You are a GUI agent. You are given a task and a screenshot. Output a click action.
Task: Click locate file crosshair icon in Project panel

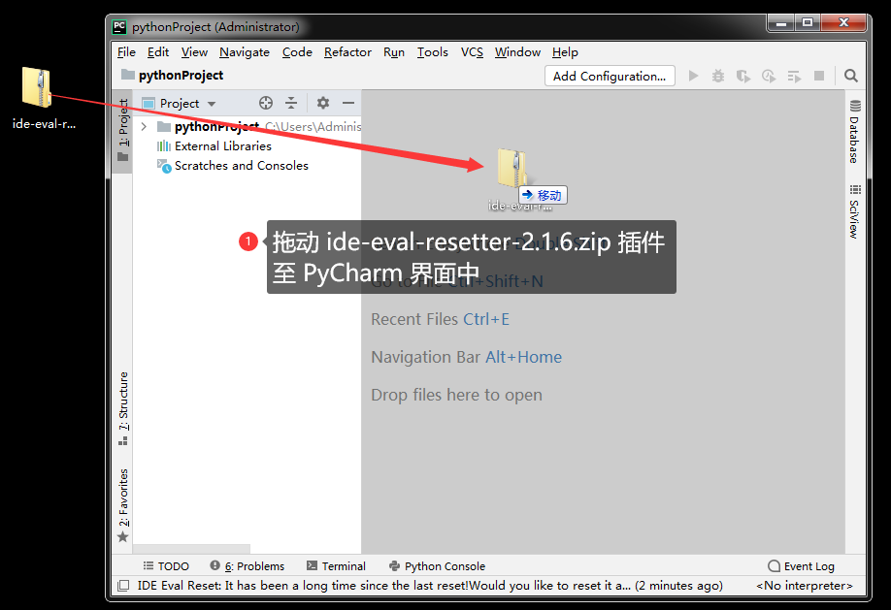(x=266, y=103)
